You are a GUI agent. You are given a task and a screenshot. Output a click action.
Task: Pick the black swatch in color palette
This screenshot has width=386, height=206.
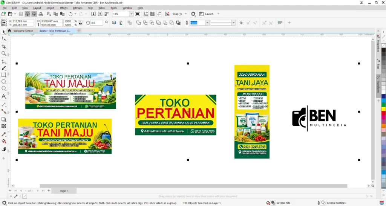(x=383, y=50)
